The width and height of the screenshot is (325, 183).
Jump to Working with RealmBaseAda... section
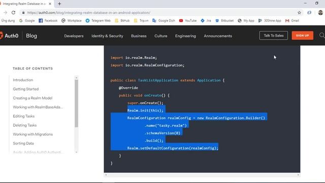(38, 107)
